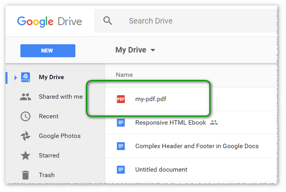This screenshot has width=286, height=192.
Task: Click the Responsive HTML Ebook doc icon
Action: point(121,122)
